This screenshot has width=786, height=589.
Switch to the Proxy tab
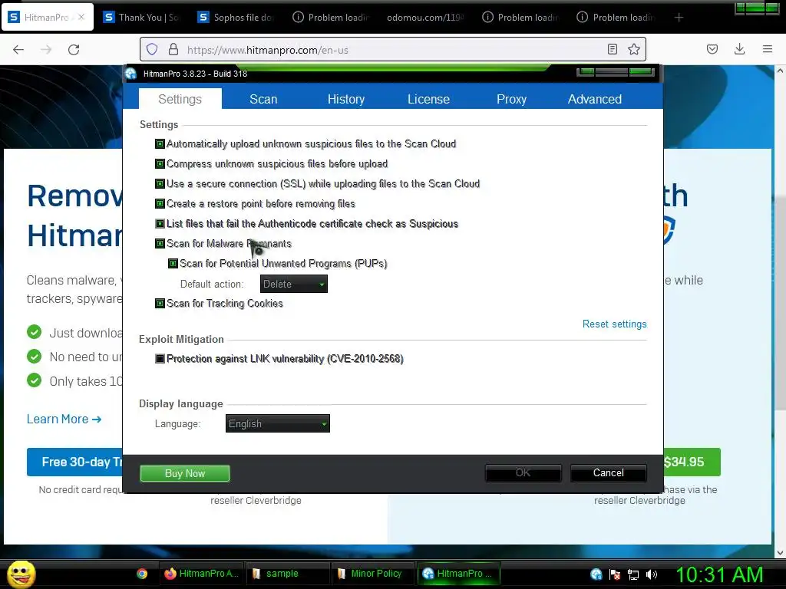pyautogui.click(x=511, y=99)
